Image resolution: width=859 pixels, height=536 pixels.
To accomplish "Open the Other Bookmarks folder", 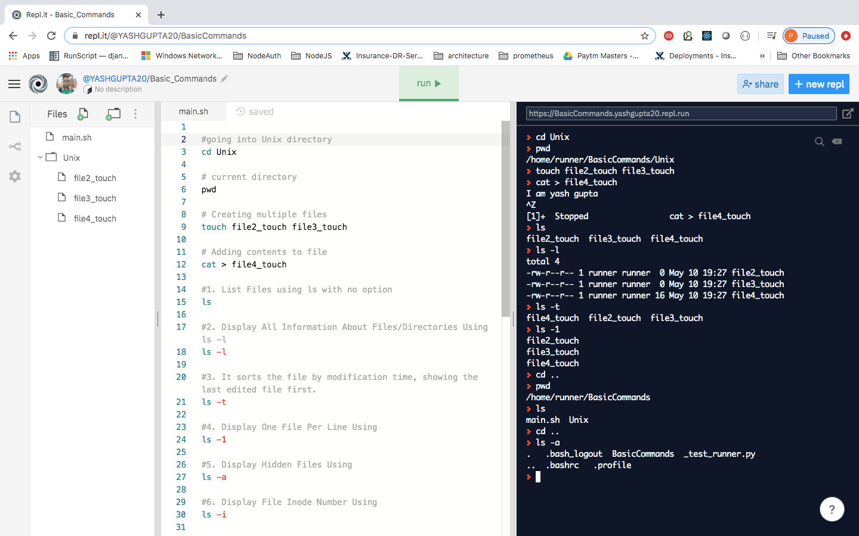I will point(814,55).
